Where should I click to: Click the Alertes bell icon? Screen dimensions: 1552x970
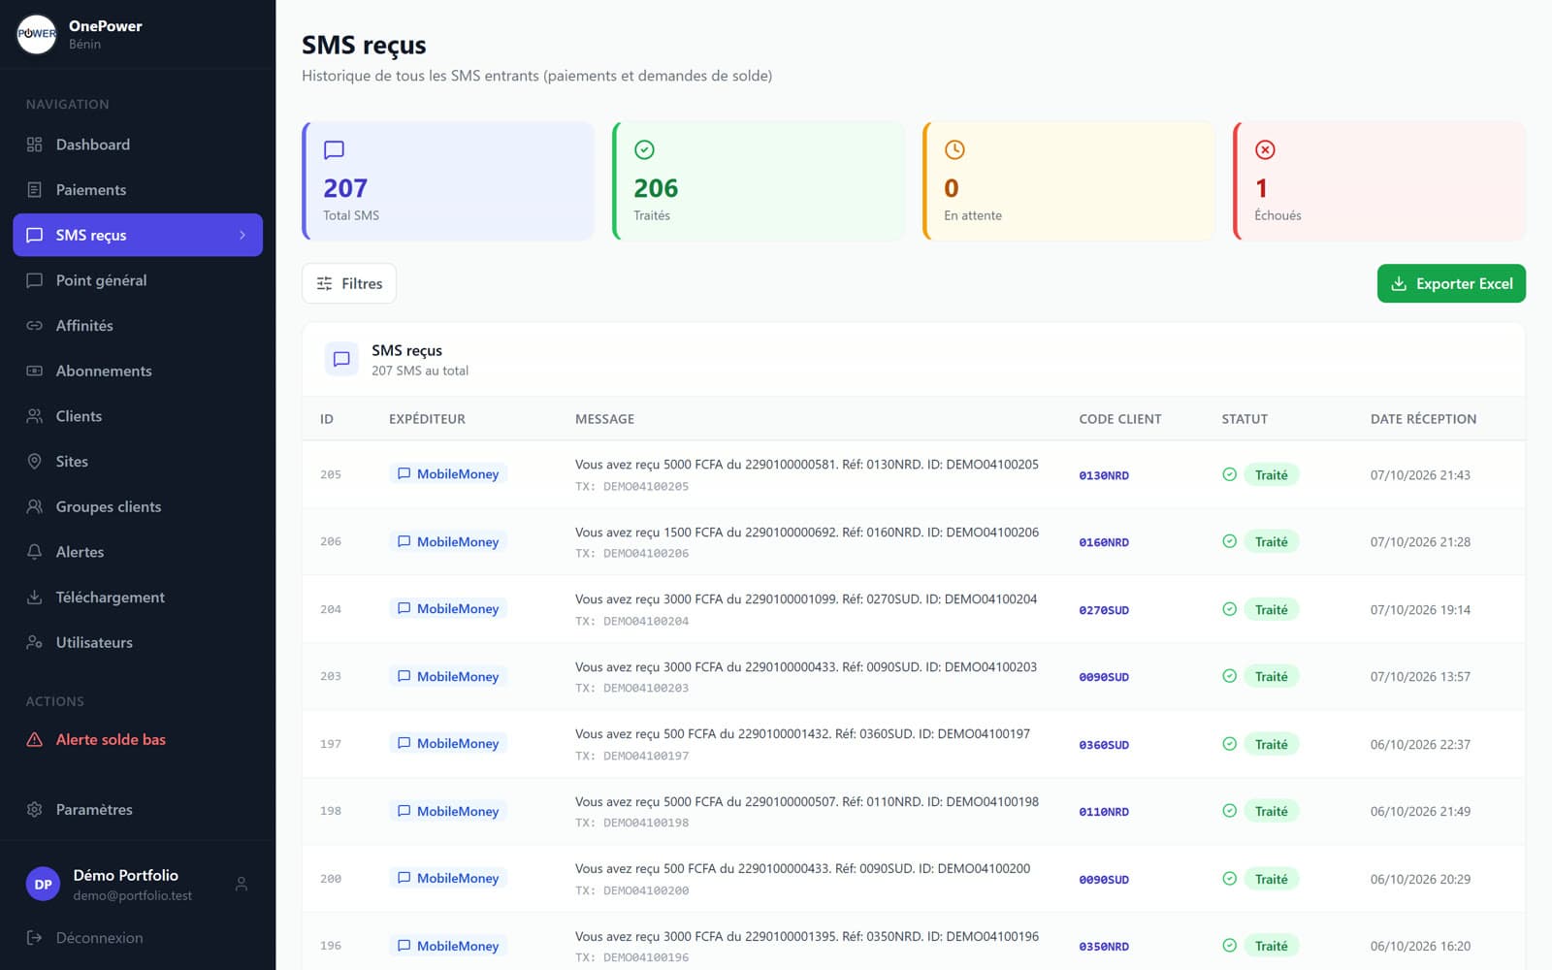click(x=35, y=552)
